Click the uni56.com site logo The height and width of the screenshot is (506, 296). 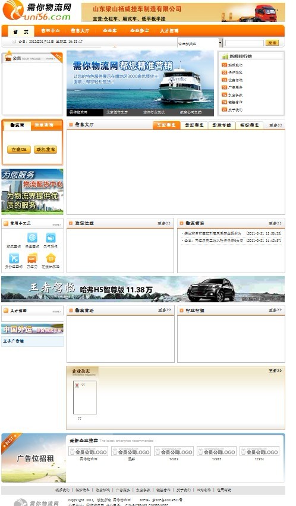[x=37, y=11]
